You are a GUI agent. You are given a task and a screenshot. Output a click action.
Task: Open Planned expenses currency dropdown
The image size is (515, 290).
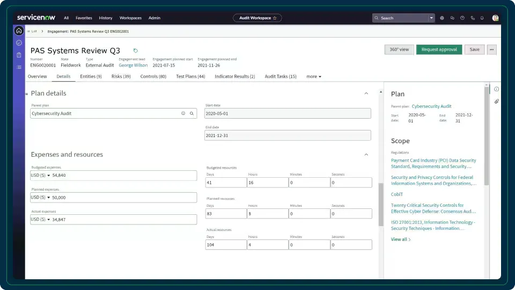[40, 197]
